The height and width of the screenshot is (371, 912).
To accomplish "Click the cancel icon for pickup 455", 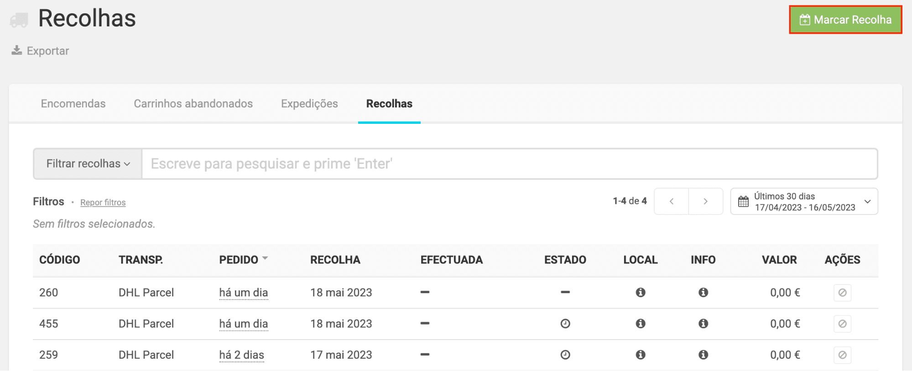I will (x=842, y=324).
